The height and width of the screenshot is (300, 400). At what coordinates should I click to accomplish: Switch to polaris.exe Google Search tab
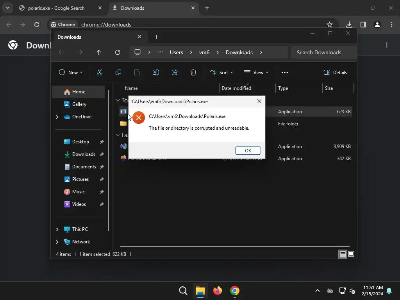pos(61,8)
